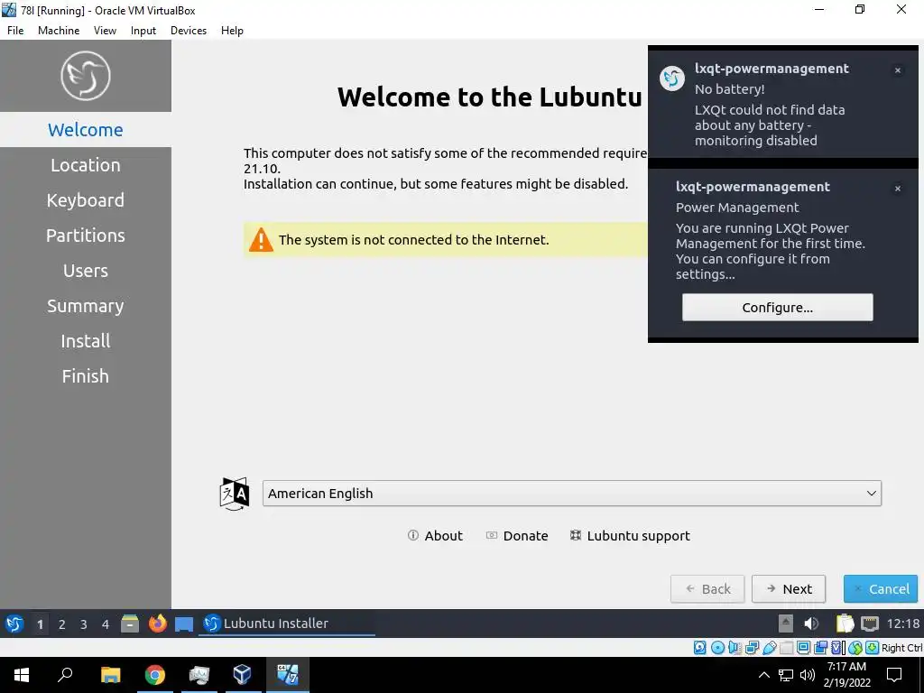
Task: Open the clipboard manager tray icon
Action: (x=845, y=624)
